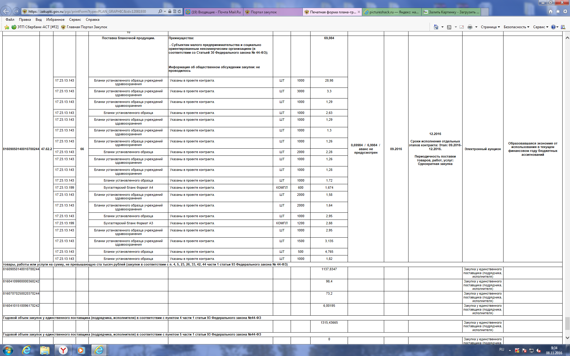Click the search magnifier in address bar
570x356 pixels.
point(160,11)
